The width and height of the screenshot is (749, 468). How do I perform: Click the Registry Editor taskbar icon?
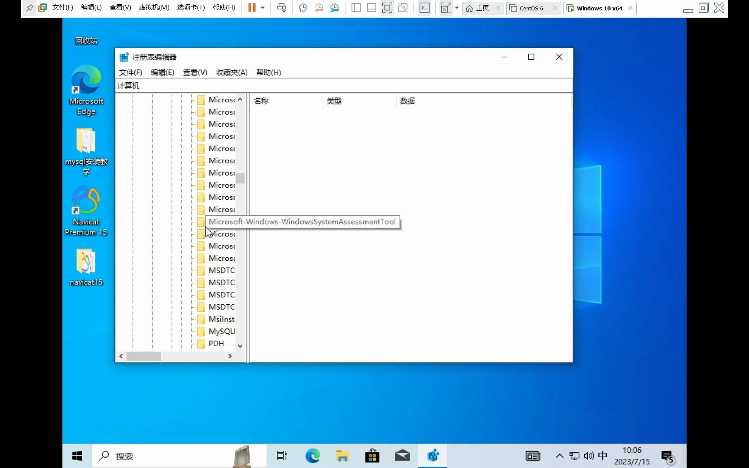(x=433, y=456)
